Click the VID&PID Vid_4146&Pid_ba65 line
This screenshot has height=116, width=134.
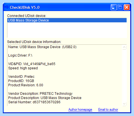pyautogui.click(x=32, y=64)
